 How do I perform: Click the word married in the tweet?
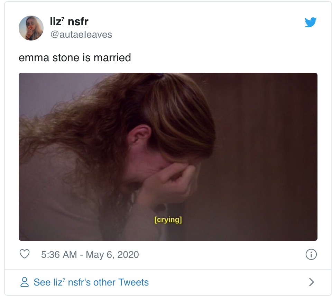112,58
